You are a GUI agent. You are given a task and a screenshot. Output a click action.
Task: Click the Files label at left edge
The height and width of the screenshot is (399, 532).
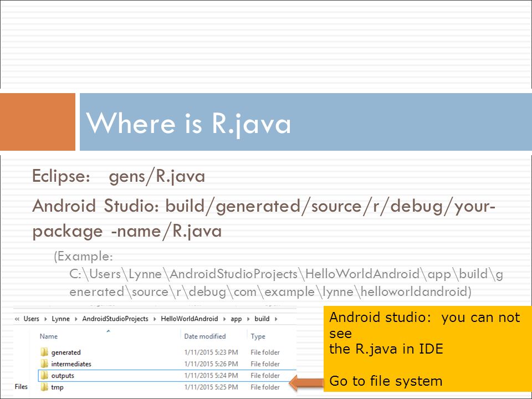(21, 386)
